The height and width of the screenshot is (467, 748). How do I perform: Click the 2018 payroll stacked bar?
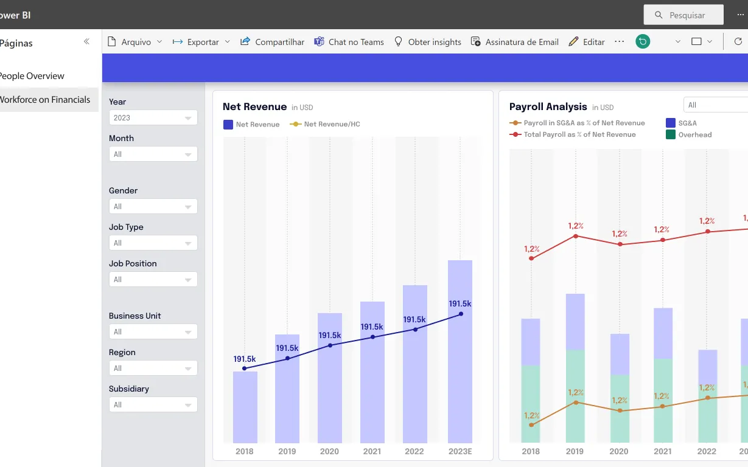(531, 381)
